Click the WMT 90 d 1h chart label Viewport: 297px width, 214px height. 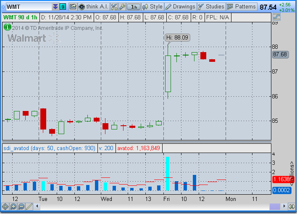pyautogui.click(x=20, y=17)
